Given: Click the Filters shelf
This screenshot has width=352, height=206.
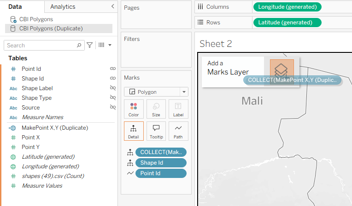Looking at the screenshot, I should click(156, 50).
